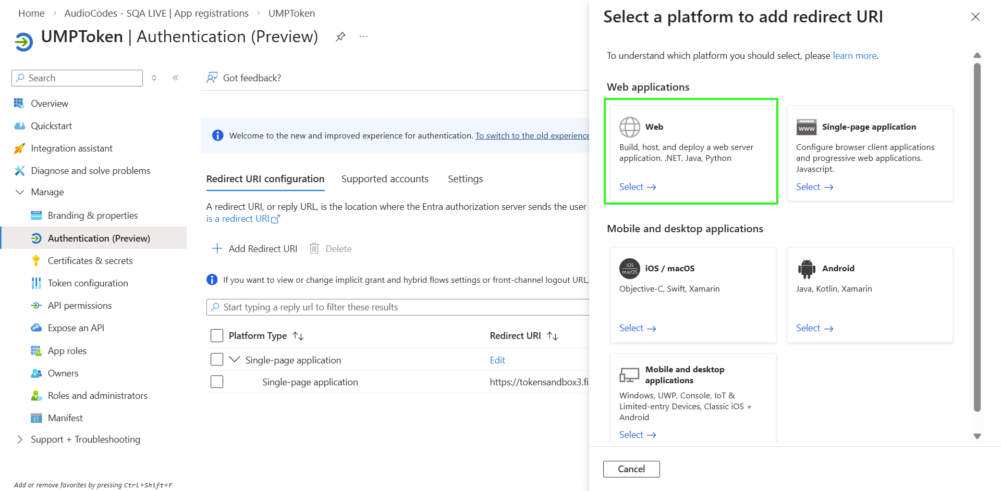Expand Support + Troubleshooting section
The height and width of the screenshot is (491, 1001).
(20, 439)
